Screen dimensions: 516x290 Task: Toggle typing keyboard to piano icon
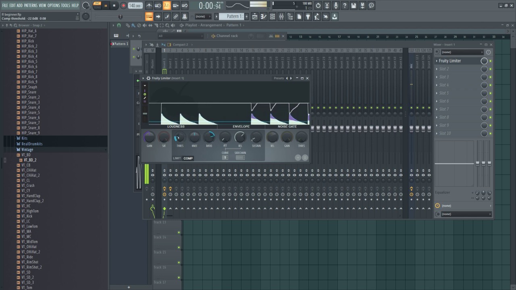pyautogui.click(x=149, y=17)
